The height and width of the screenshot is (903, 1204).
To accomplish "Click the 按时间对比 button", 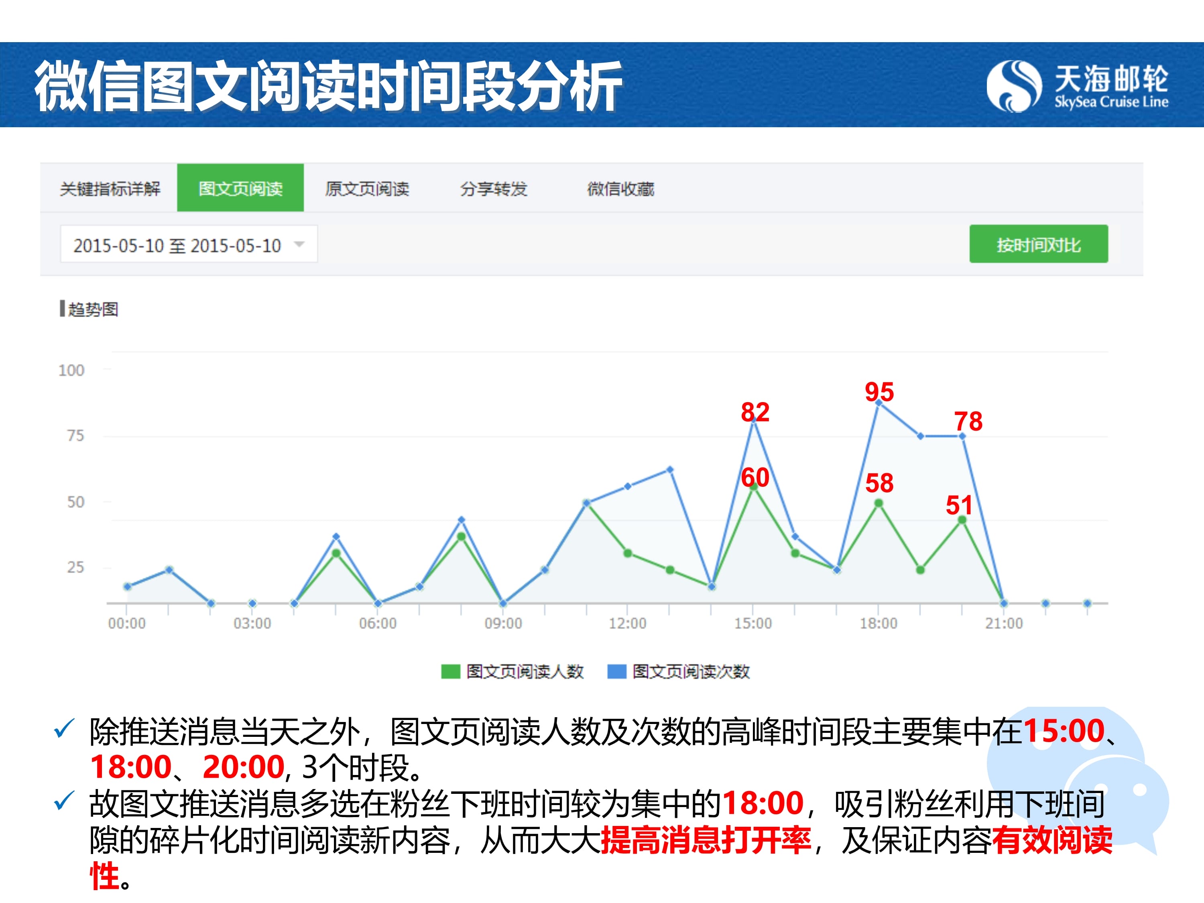I will (1039, 244).
